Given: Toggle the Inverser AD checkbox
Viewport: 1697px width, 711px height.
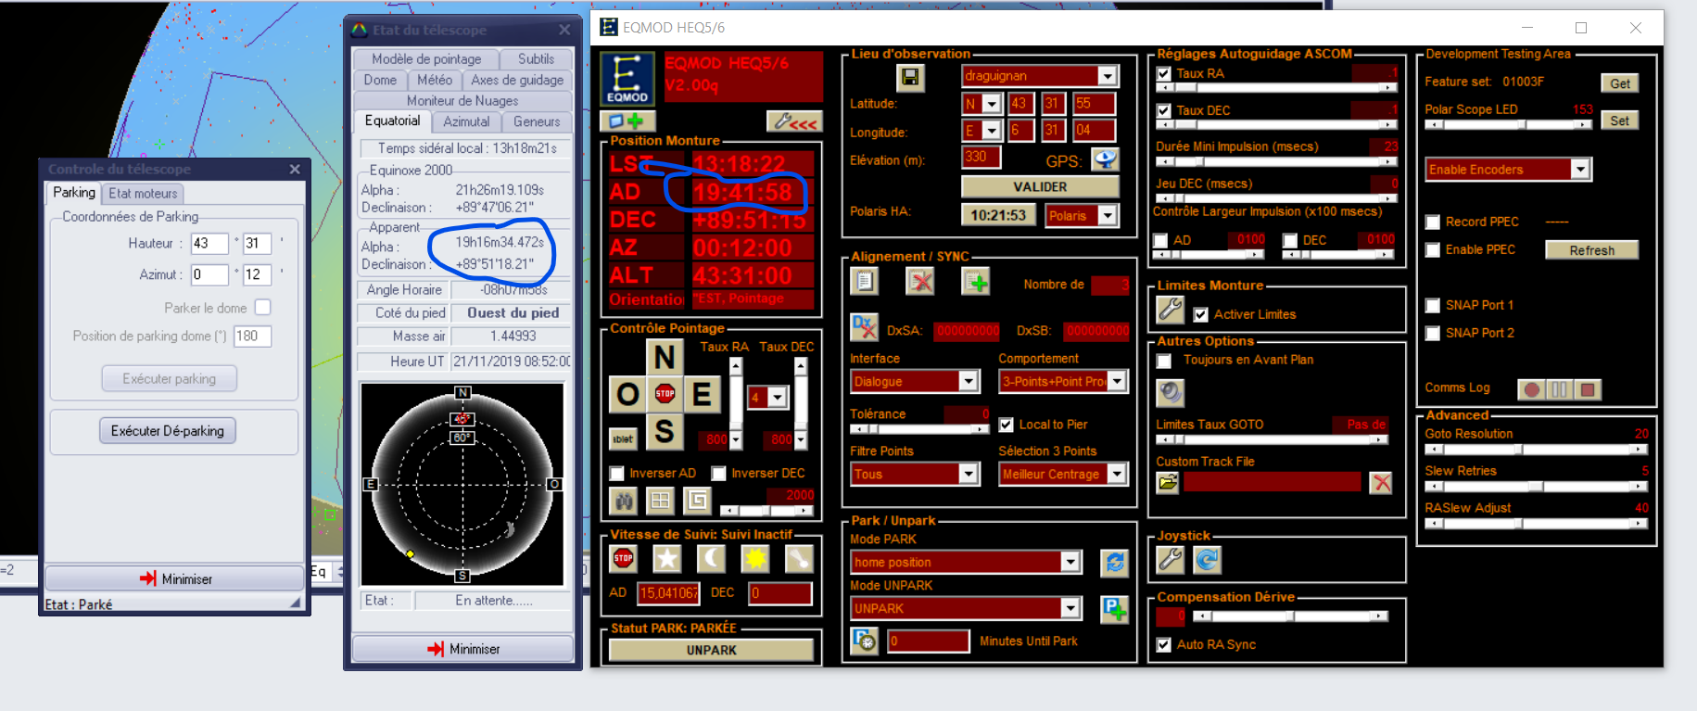Looking at the screenshot, I should (617, 474).
